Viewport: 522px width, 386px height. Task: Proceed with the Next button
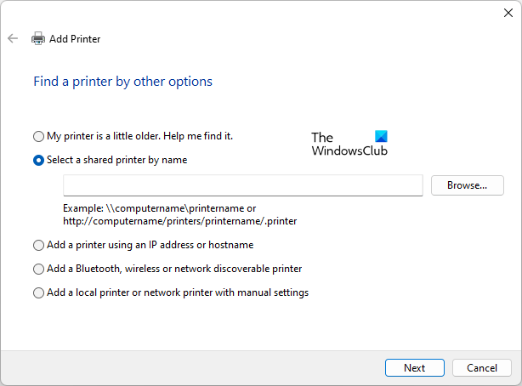(x=414, y=368)
